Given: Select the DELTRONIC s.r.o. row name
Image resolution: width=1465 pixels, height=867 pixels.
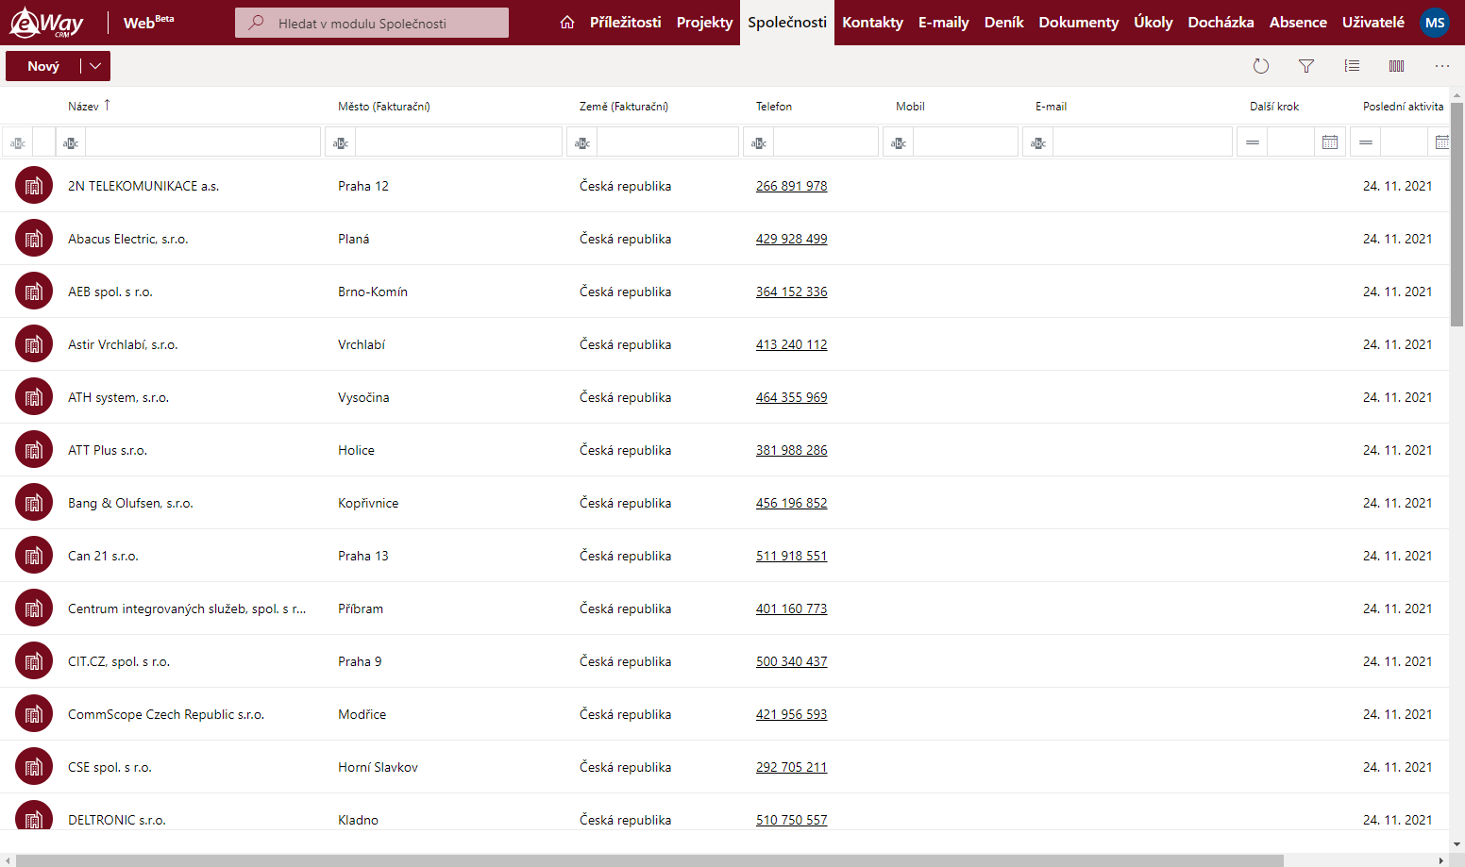Looking at the screenshot, I should click(x=117, y=820).
